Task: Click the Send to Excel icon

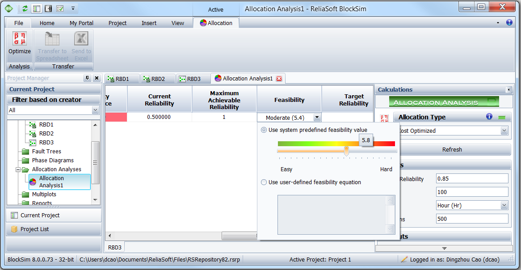Action: point(81,39)
